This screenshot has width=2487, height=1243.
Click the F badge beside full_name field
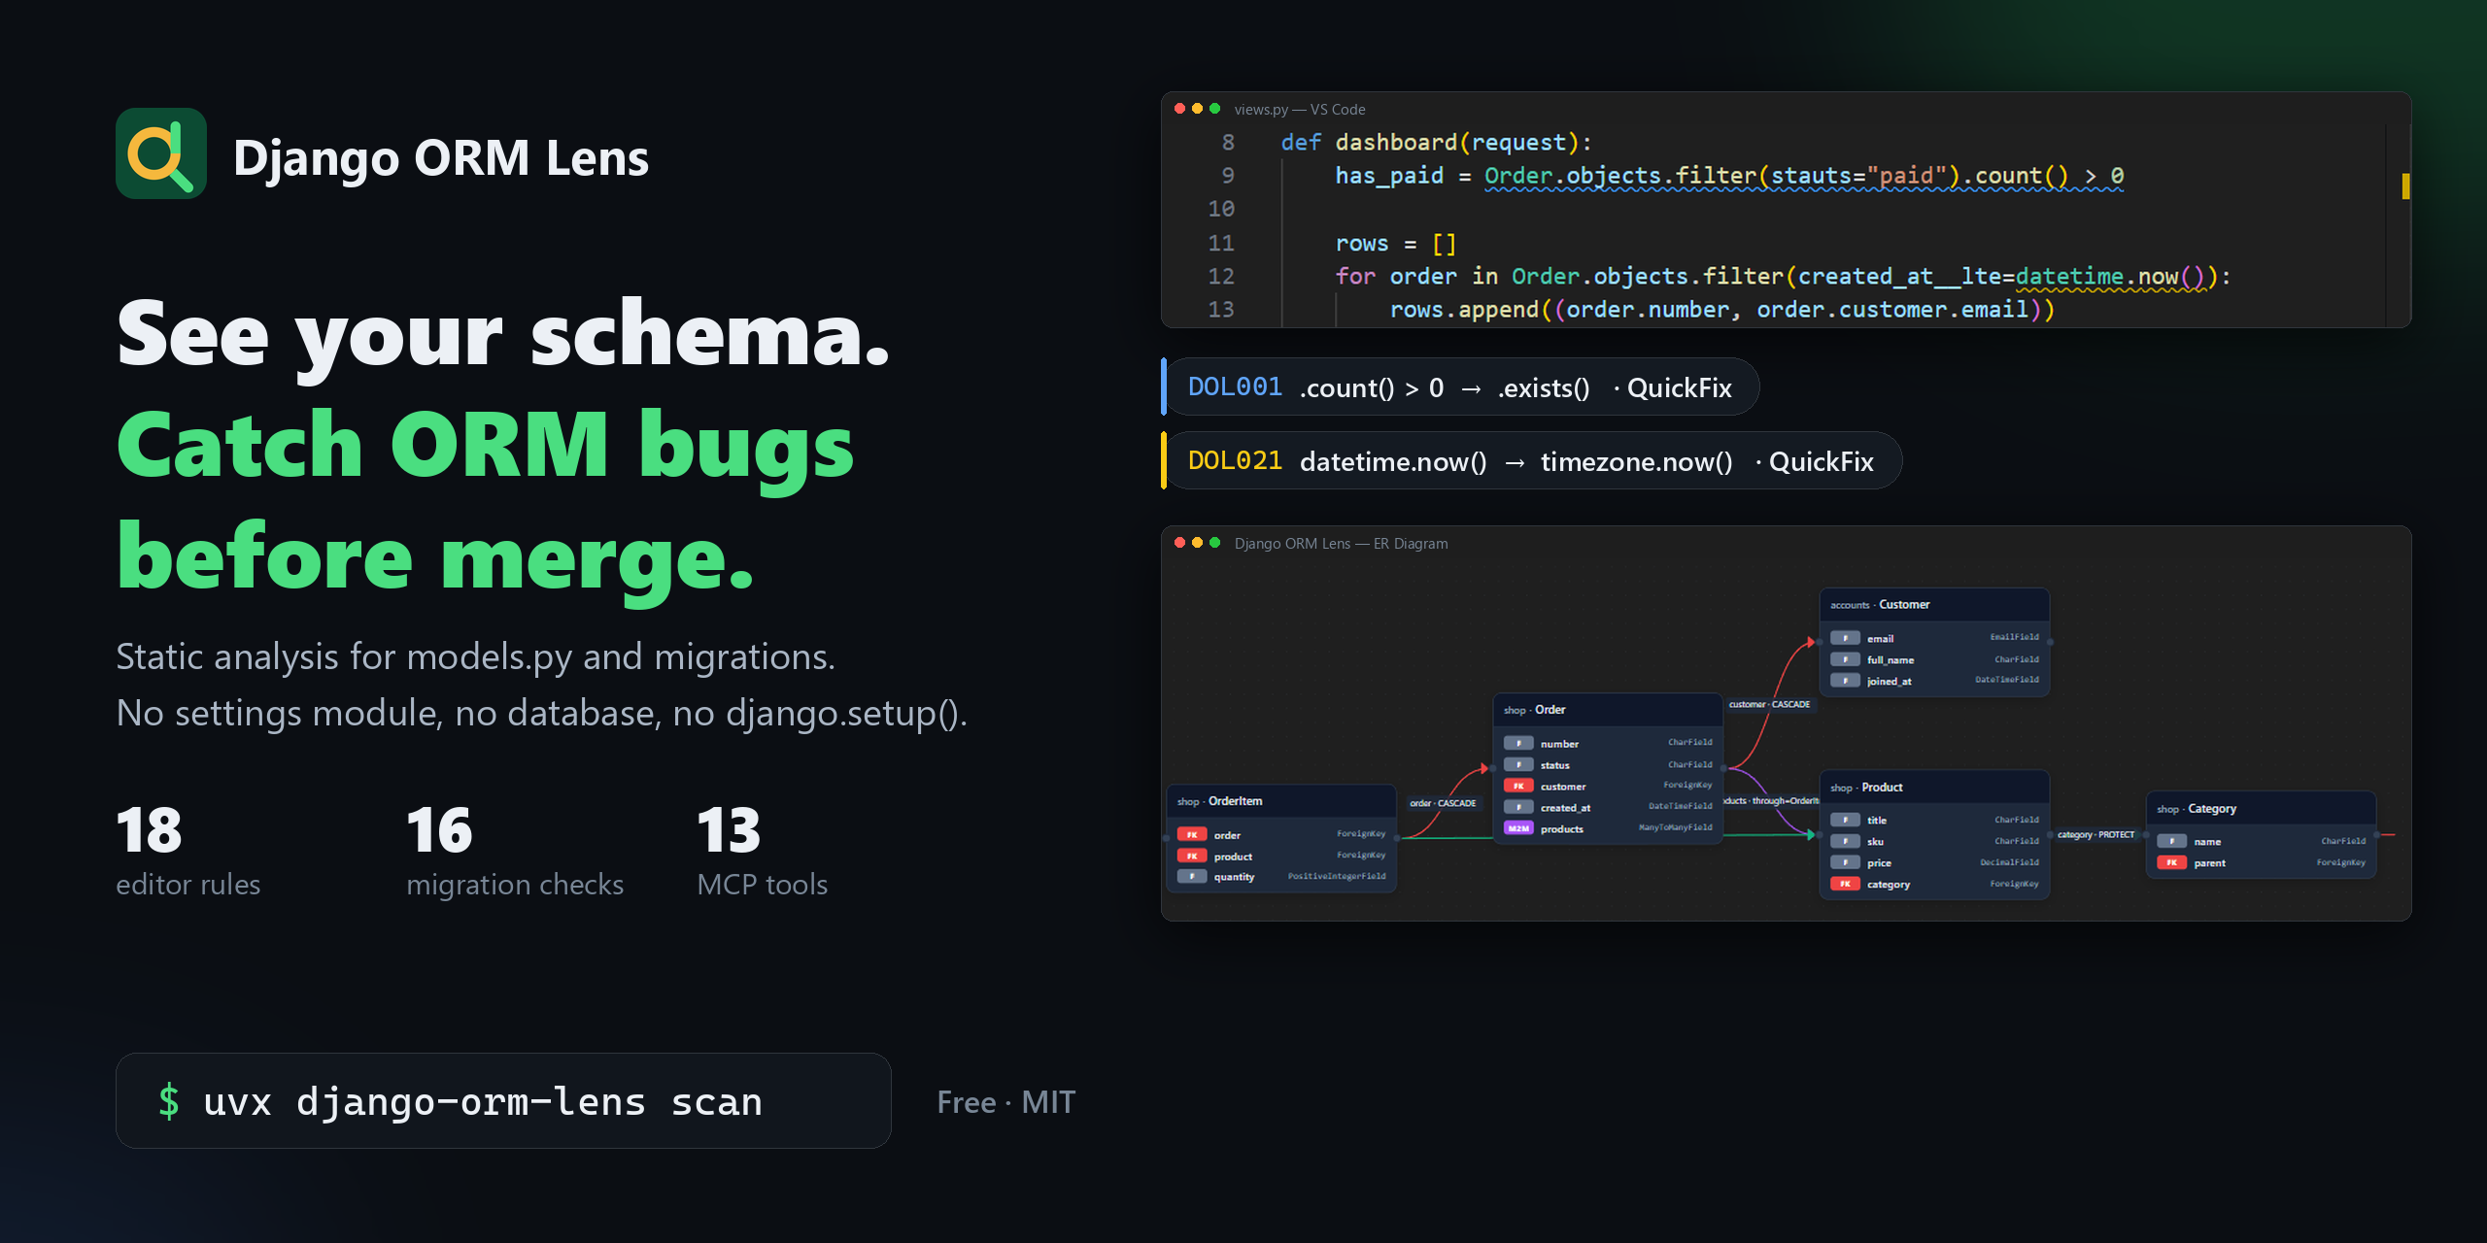[1845, 659]
